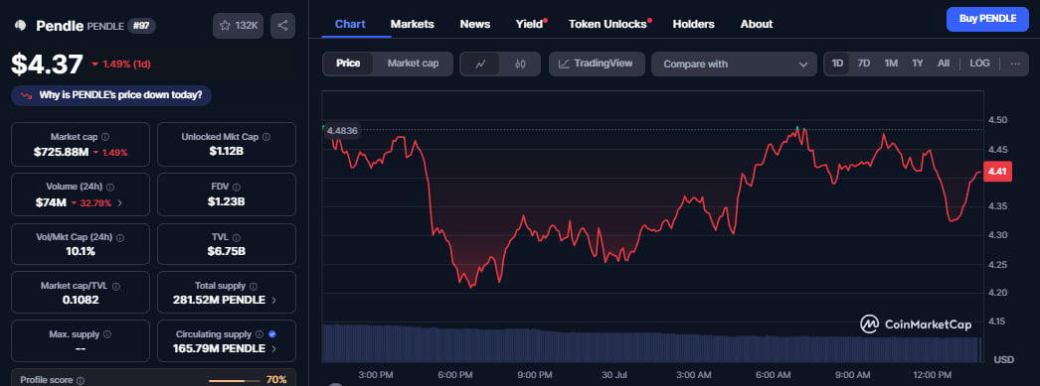This screenshot has height=386, width=1040.
Task: Open the Compare with dropdown
Action: pyautogui.click(x=734, y=64)
